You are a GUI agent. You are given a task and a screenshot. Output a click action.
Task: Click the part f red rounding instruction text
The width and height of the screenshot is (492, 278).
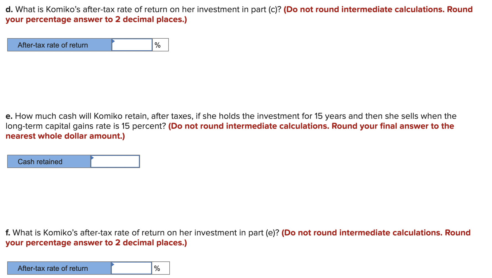376,233
